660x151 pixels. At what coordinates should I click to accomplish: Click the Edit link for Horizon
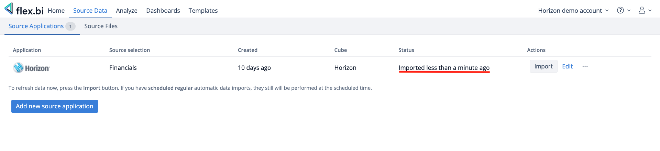(x=567, y=66)
